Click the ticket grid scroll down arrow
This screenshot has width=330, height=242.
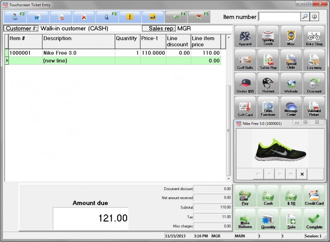click(229, 179)
